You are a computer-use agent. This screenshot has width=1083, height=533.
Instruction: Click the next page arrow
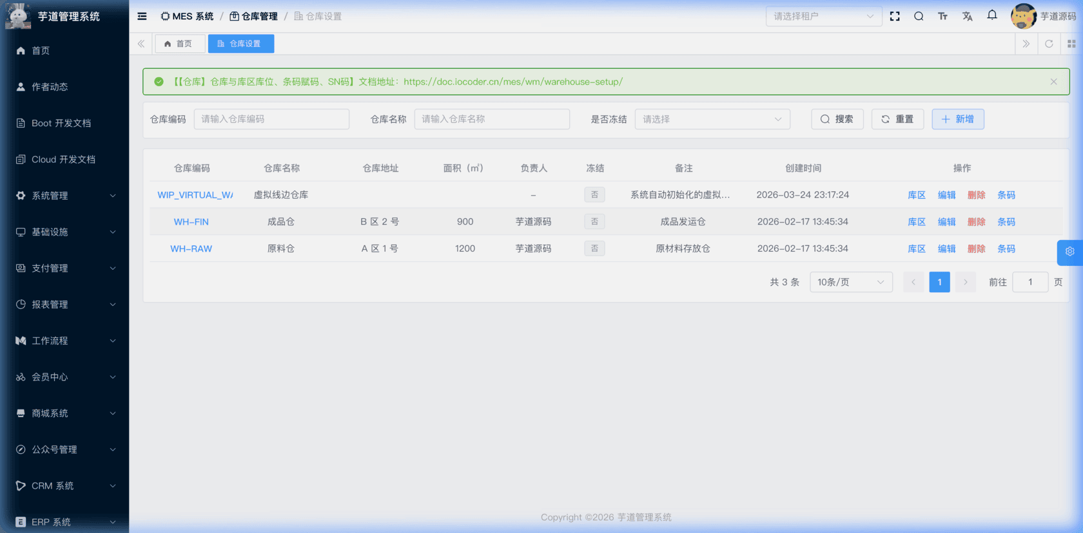965,282
